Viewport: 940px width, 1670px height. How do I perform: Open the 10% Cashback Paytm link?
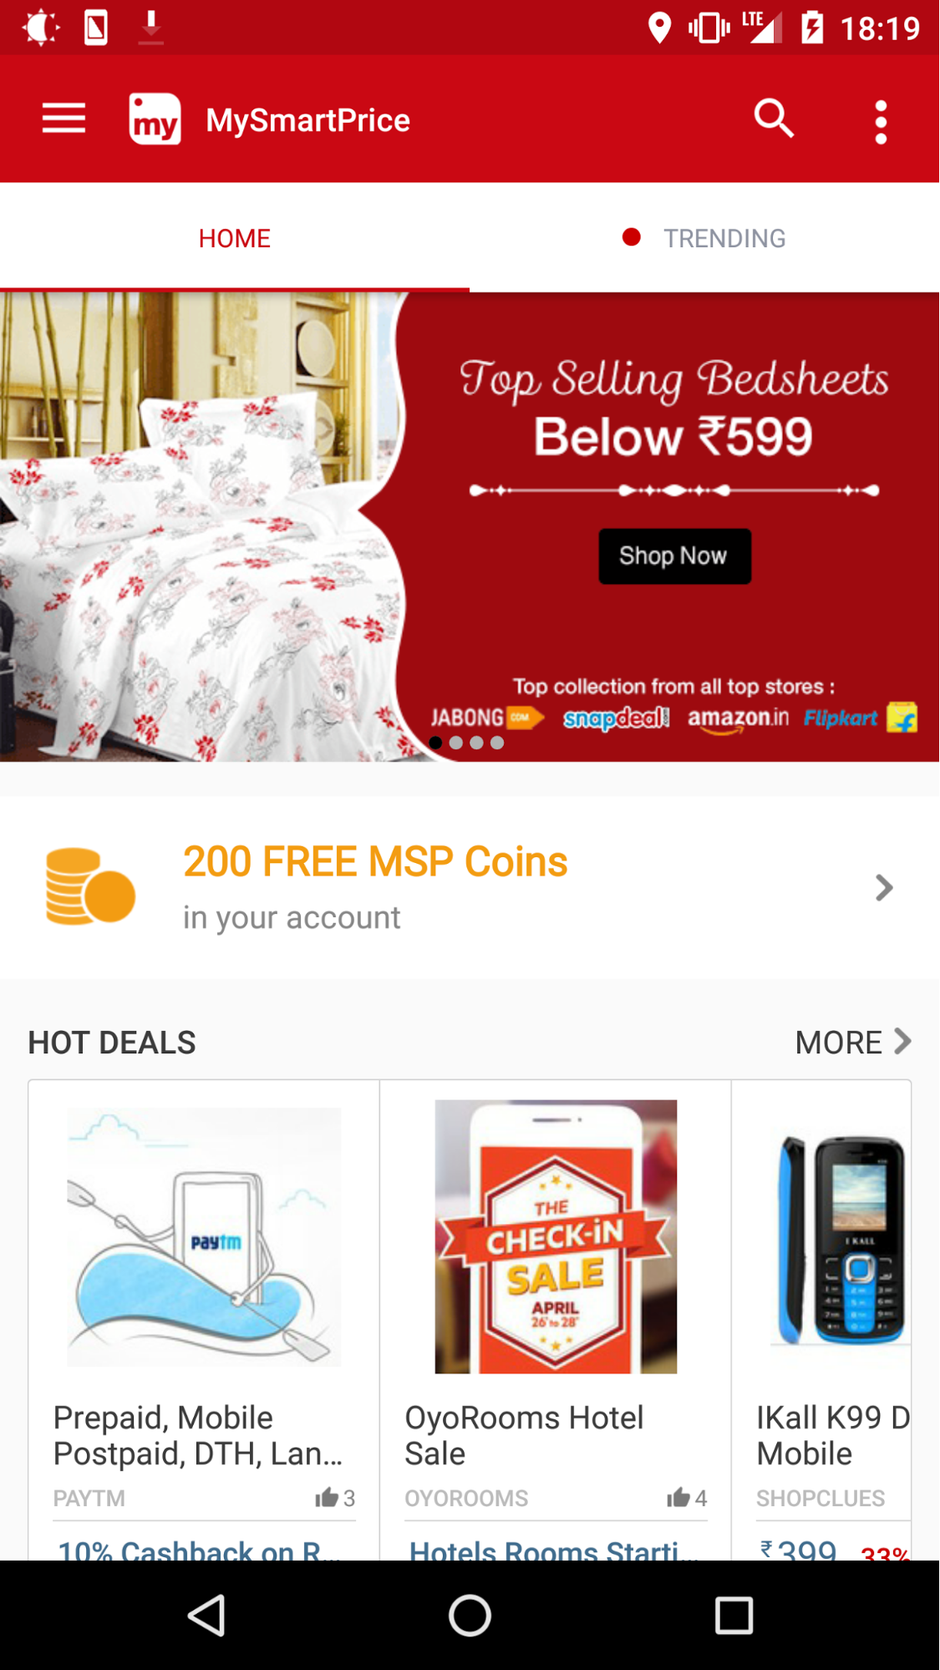tap(199, 1549)
